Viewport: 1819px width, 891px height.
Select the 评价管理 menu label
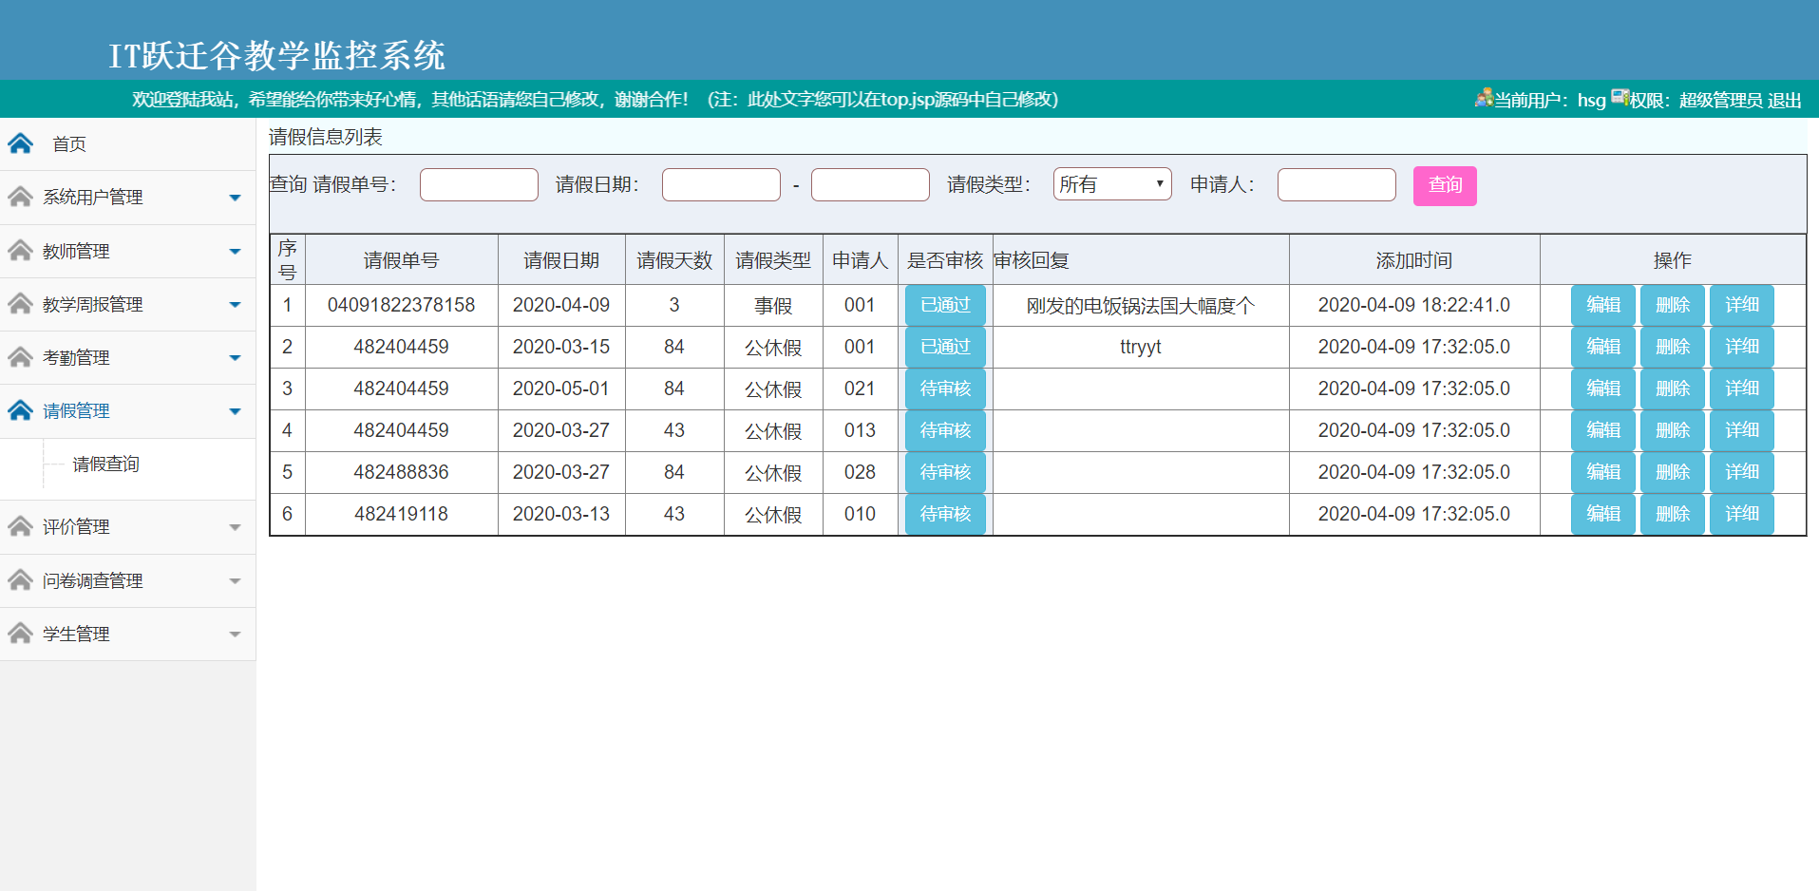click(x=76, y=527)
